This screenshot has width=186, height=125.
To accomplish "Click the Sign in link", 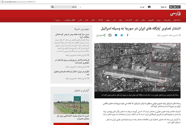I will click(x=164, y=7).
